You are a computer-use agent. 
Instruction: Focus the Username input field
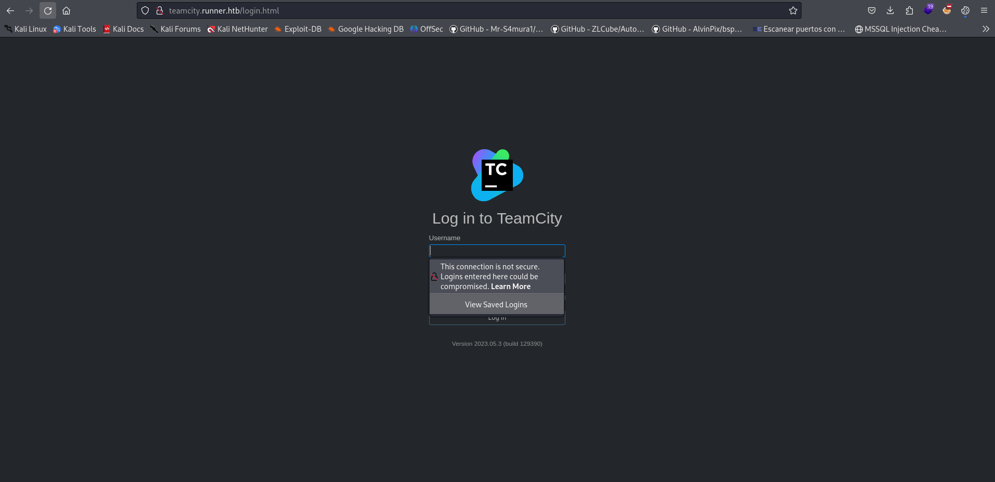(x=497, y=251)
